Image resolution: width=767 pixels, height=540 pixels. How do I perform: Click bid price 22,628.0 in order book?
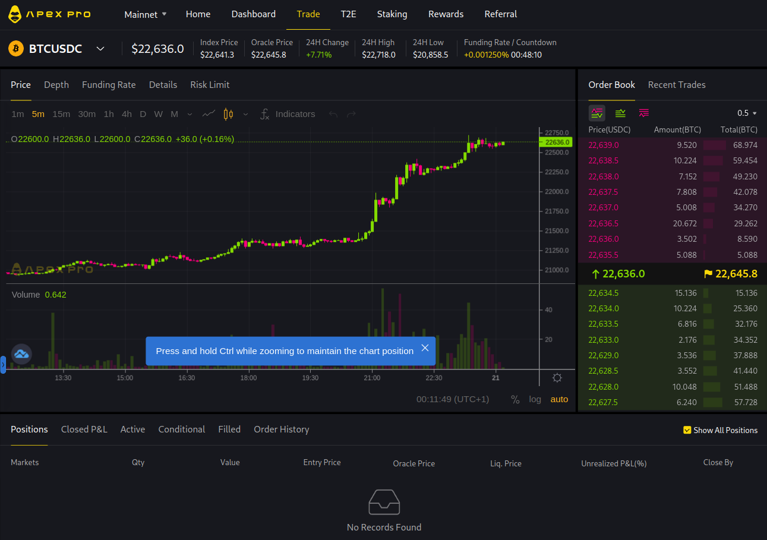(603, 387)
